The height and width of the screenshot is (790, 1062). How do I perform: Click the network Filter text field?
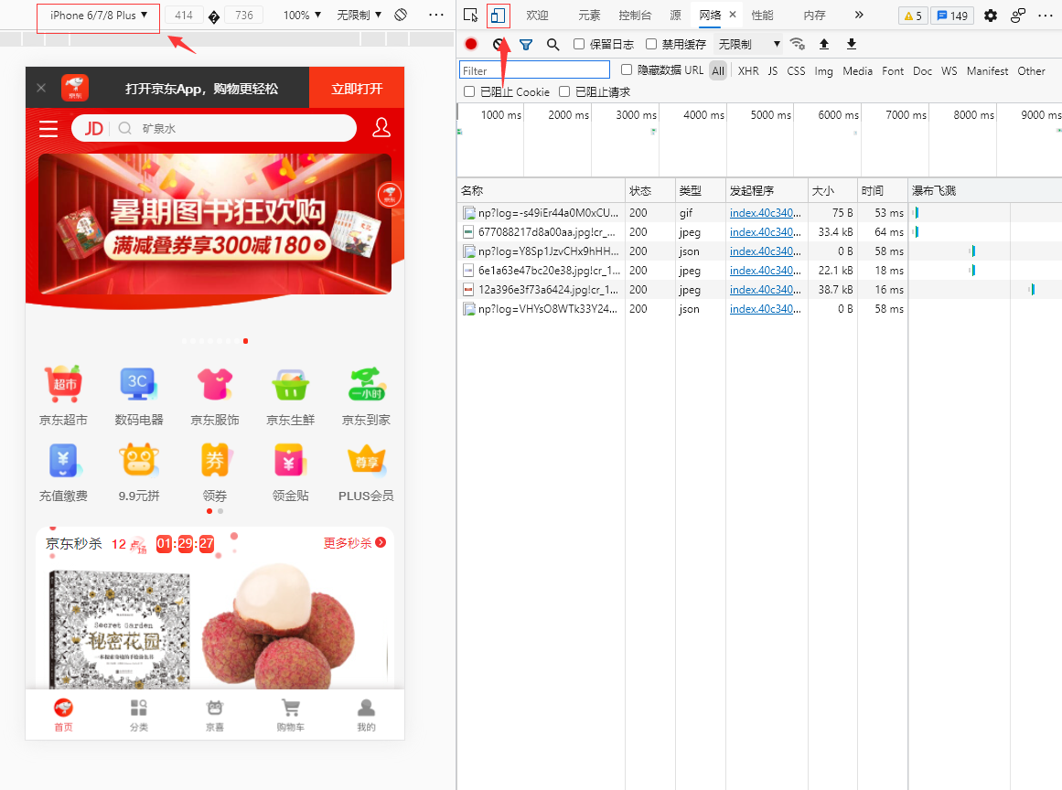pyautogui.click(x=534, y=70)
